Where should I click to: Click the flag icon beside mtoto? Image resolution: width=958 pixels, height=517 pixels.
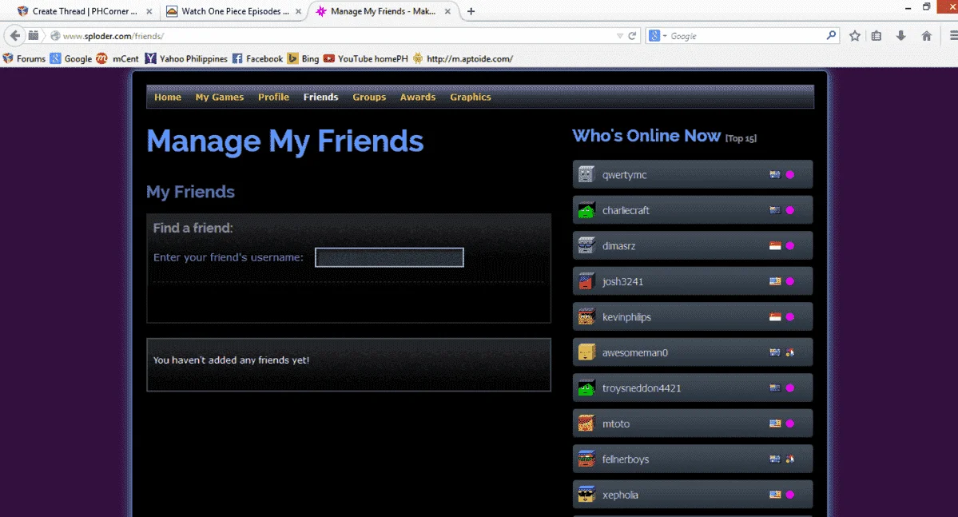pos(775,424)
